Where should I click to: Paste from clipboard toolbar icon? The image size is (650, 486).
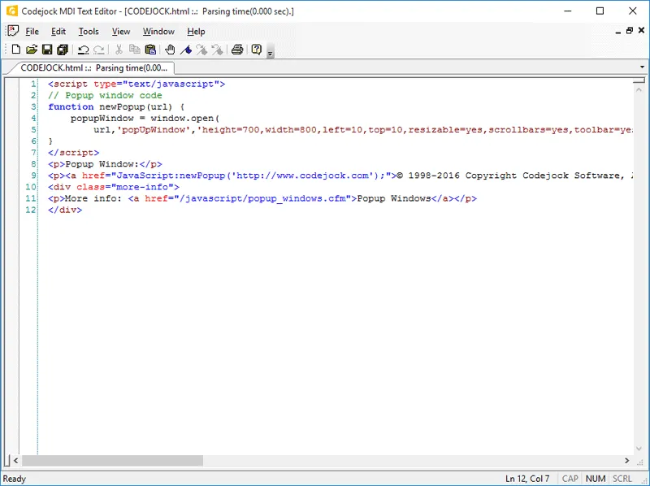(x=150, y=50)
